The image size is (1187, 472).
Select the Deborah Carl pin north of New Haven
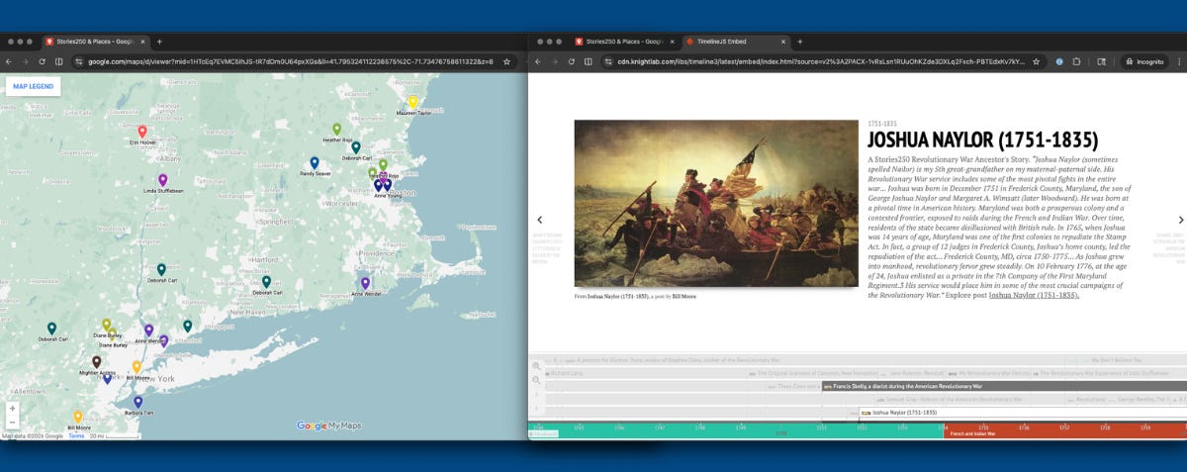[266, 282]
